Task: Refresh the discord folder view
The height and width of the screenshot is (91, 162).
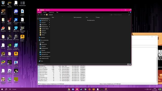Action: point(112,15)
